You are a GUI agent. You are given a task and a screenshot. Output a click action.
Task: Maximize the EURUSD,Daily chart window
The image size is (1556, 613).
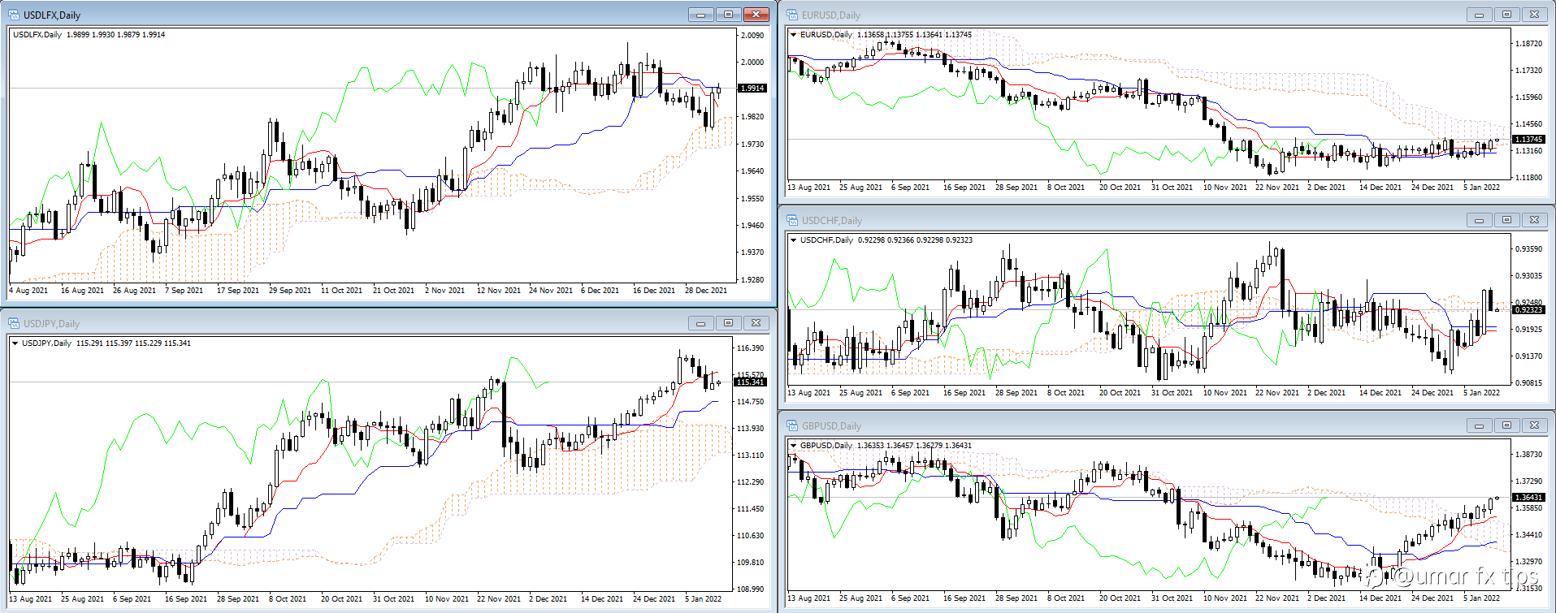point(1506,15)
